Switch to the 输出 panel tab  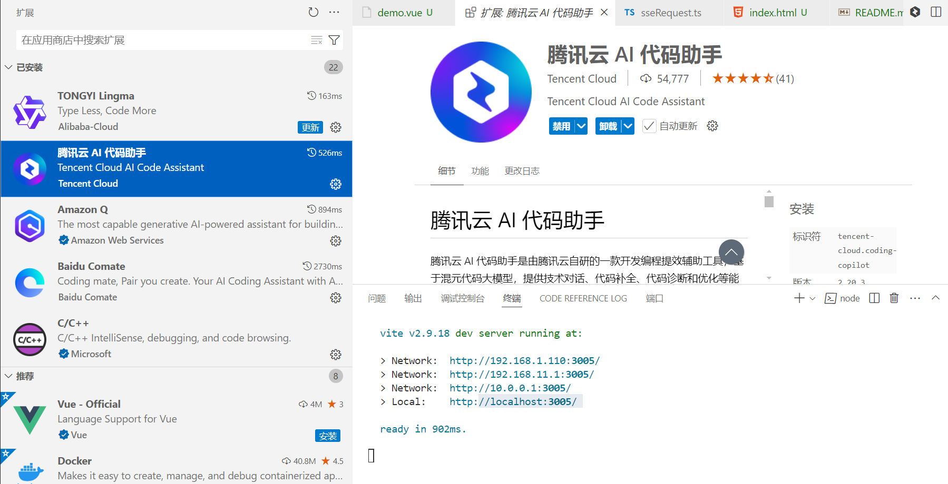413,298
